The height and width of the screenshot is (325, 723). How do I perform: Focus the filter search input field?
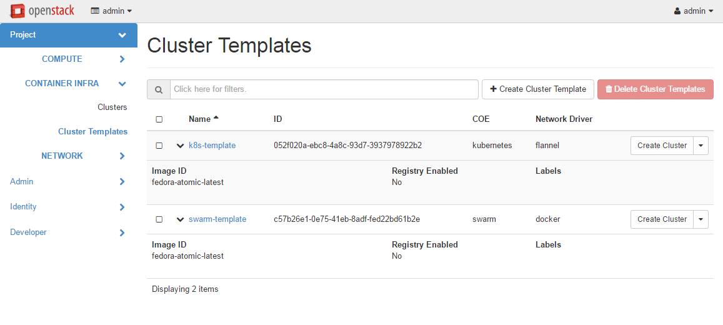coord(324,89)
